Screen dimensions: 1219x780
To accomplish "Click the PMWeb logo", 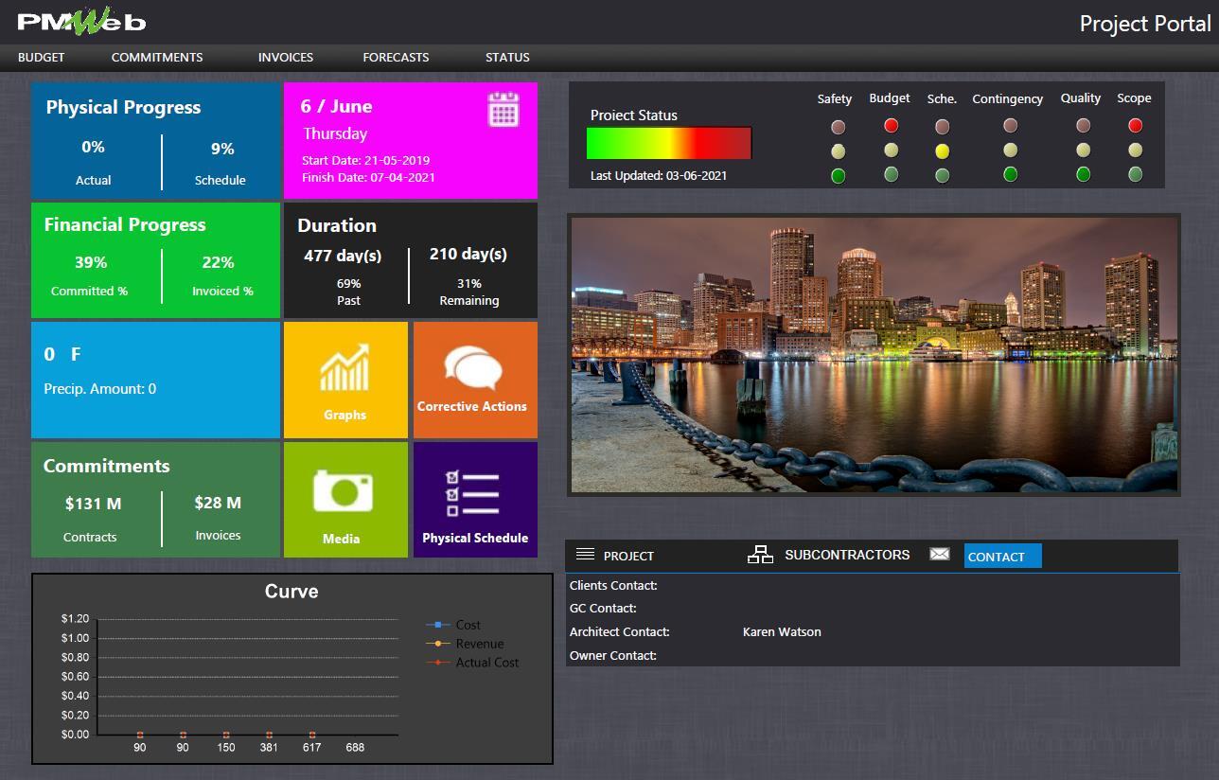I will 81,21.
